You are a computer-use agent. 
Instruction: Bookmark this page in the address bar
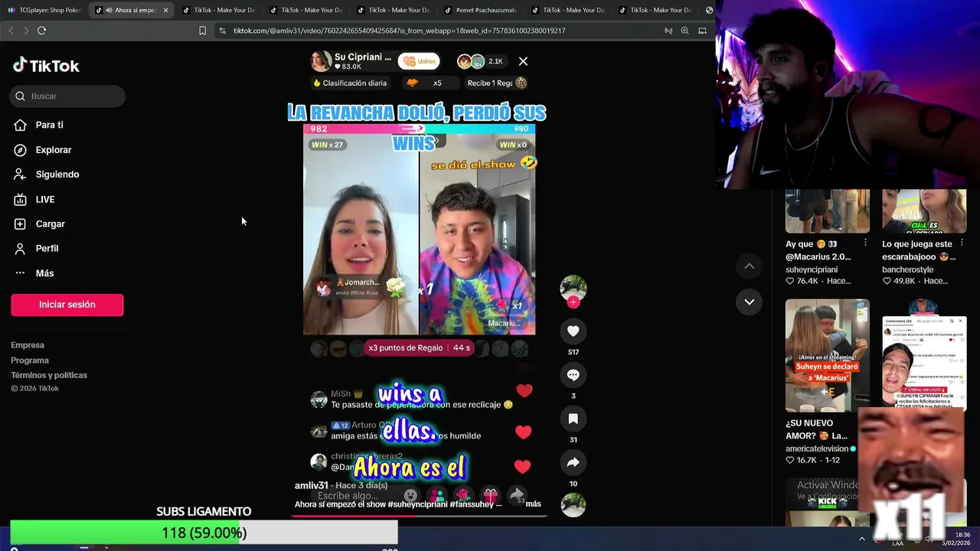(202, 31)
